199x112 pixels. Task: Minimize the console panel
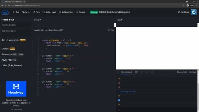(x=192, y=72)
